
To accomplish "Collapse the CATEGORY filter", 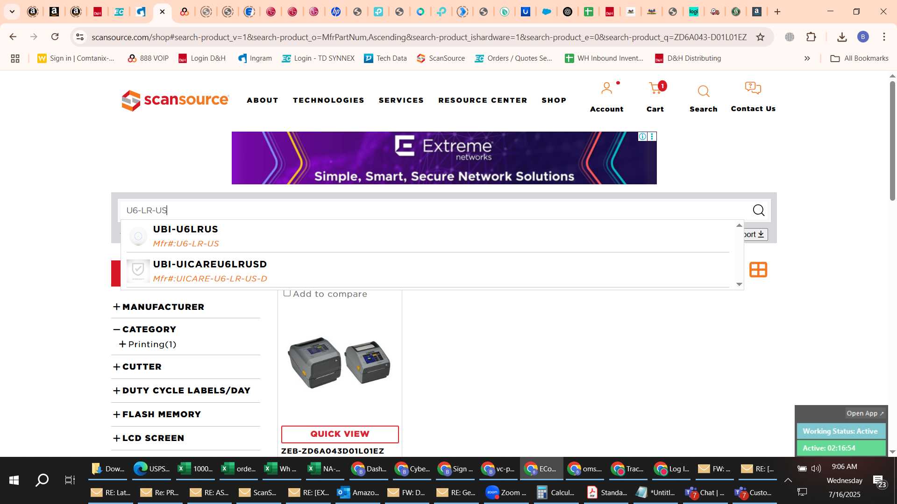I will pos(145,329).
